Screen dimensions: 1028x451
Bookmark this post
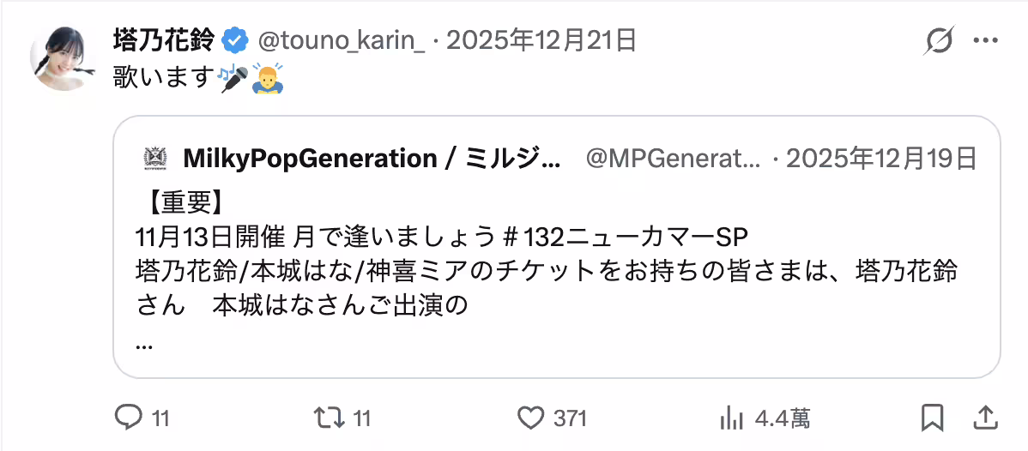[x=931, y=418]
